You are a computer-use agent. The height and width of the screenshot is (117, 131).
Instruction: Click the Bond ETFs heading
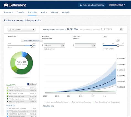click(x=11, y=105)
